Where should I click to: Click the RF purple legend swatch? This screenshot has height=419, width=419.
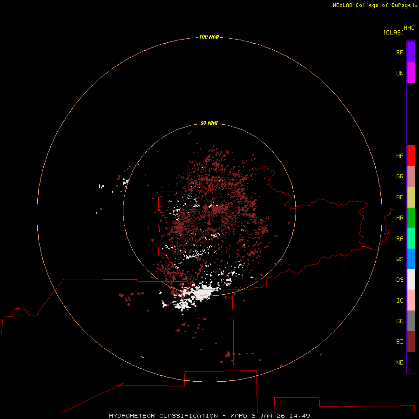click(x=411, y=52)
